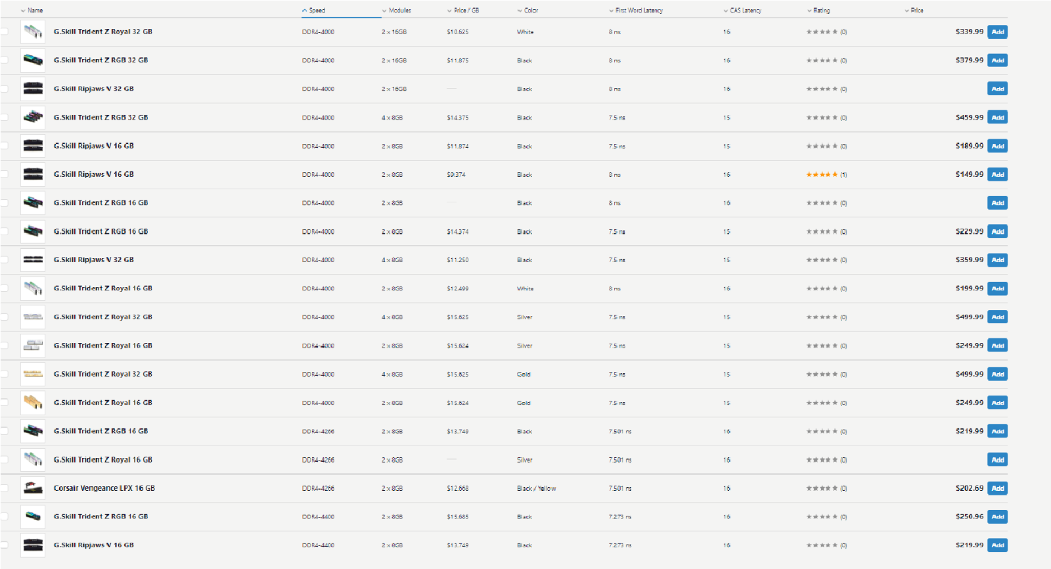Open the Corsair Vengeance LPX 16 GB link
The image size is (1051, 569).
pyautogui.click(x=104, y=488)
